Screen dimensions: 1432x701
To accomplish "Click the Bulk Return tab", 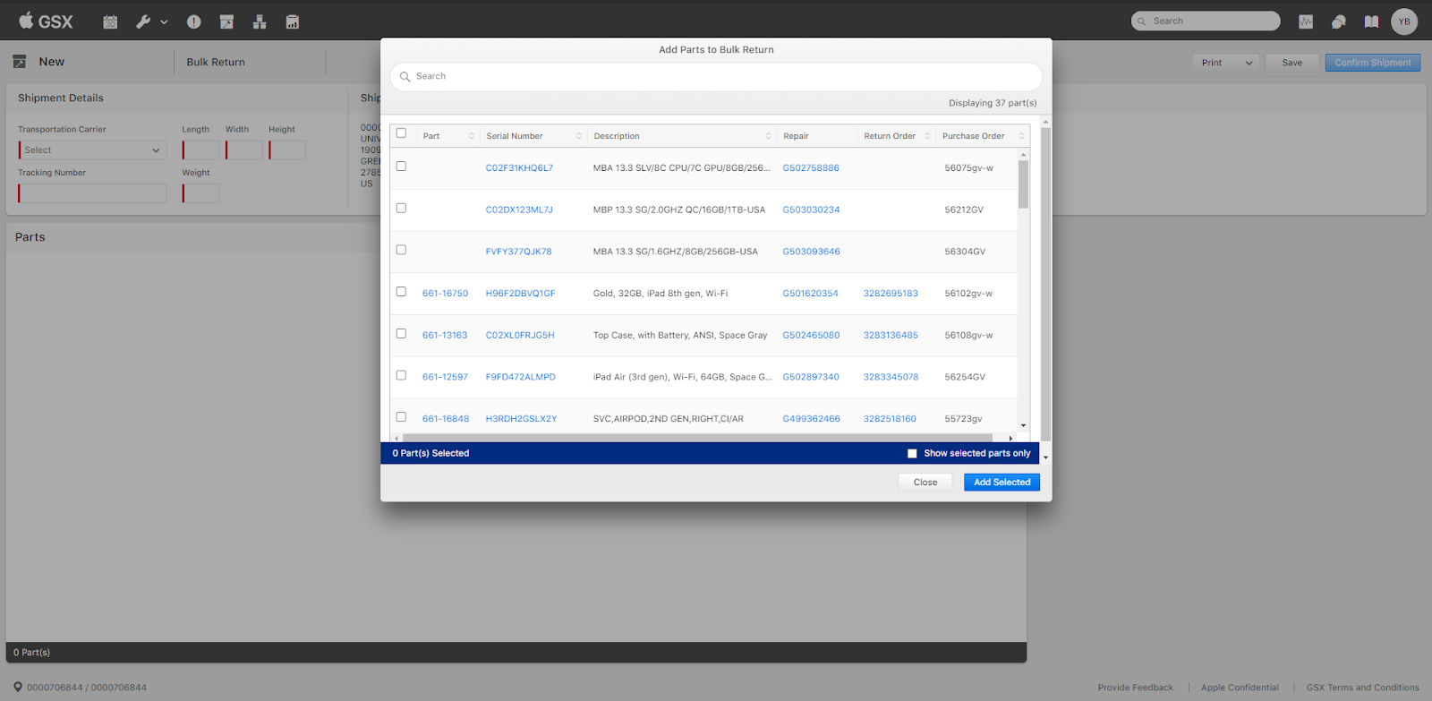I will (216, 62).
